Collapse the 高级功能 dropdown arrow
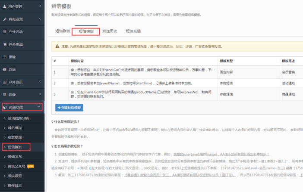This screenshot has width=303, height=192. 39,107
